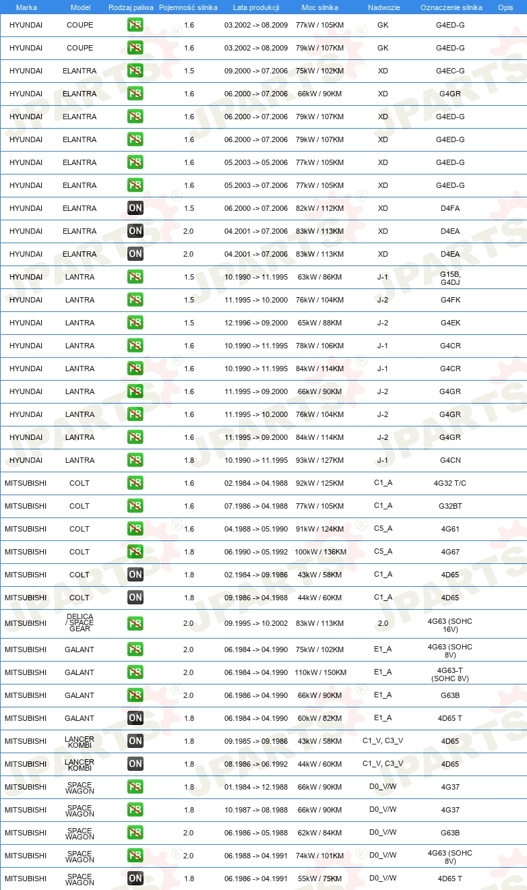Image resolution: width=527 pixels, height=890 pixels.
Task: Click the PB fuel icon in the Space Wagon 74kW / 101KM row
Action: (135, 856)
